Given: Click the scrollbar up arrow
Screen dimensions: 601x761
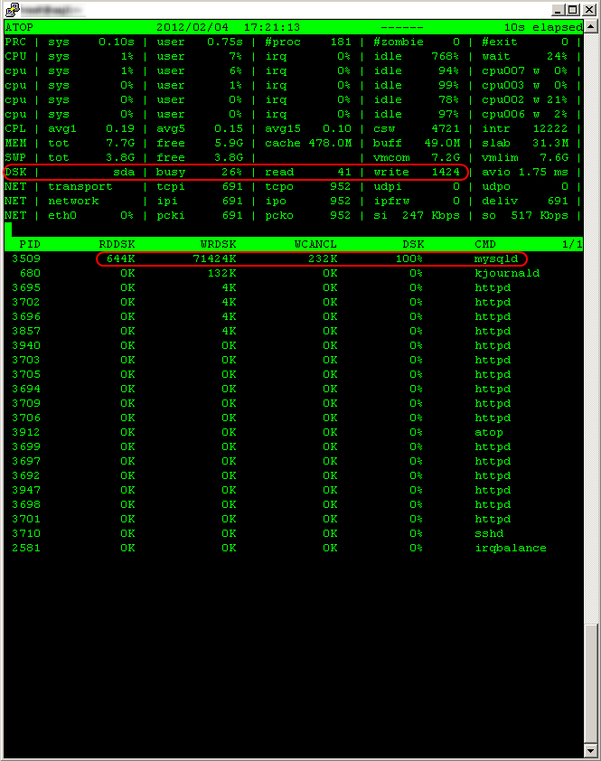Looking at the screenshot, I should (591, 25).
